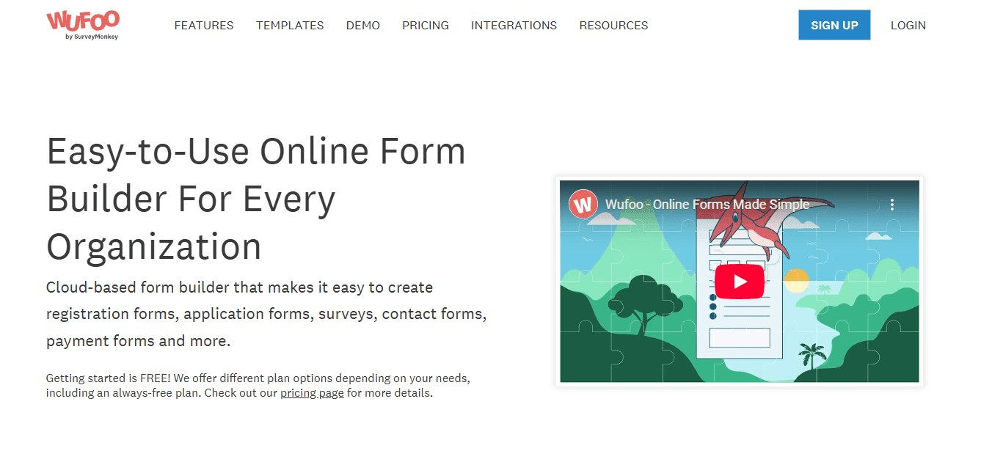
Task: Click the blue Sign Up button
Action: pos(834,25)
